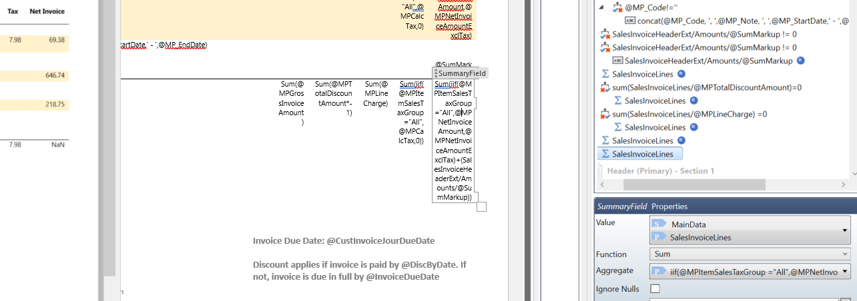The height and width of the screenshot is (301, 857).
Task: Click the blue S icon beside MainData
Action: (x=658, y=225)
